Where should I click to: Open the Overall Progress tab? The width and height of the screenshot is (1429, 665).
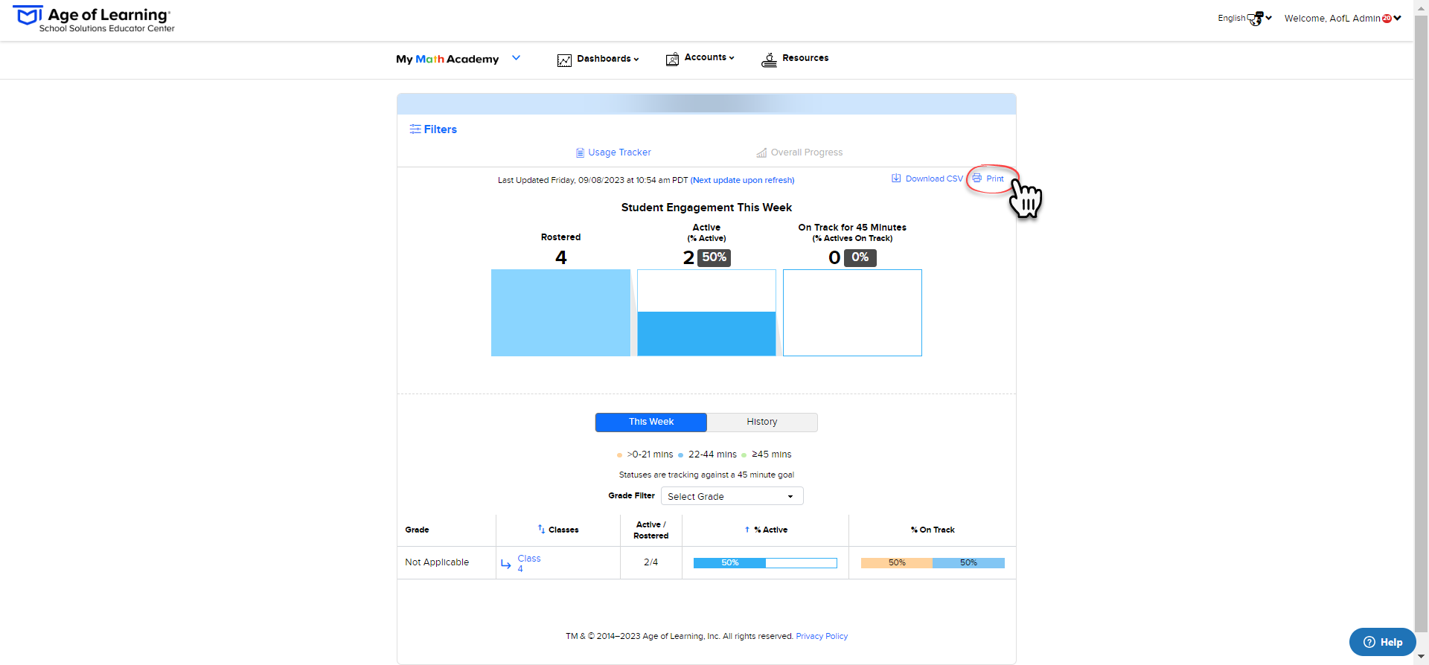pos(799,152)
